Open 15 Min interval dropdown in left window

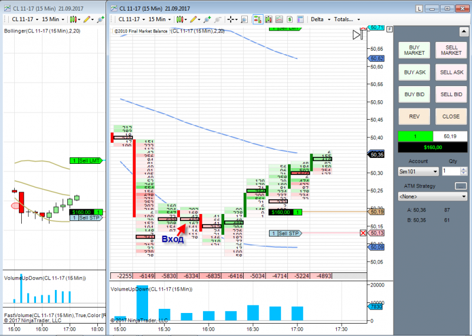coord(53,19)
